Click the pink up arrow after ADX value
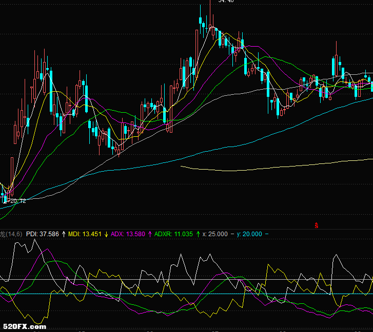The width and height of the screenshot is (373, 332). click(x=150, y=234)
